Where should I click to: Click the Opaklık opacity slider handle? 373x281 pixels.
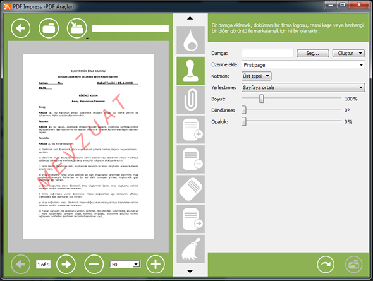244,121
